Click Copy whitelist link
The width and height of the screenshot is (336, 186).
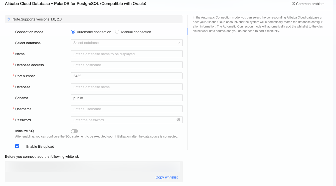pos(166,177)
